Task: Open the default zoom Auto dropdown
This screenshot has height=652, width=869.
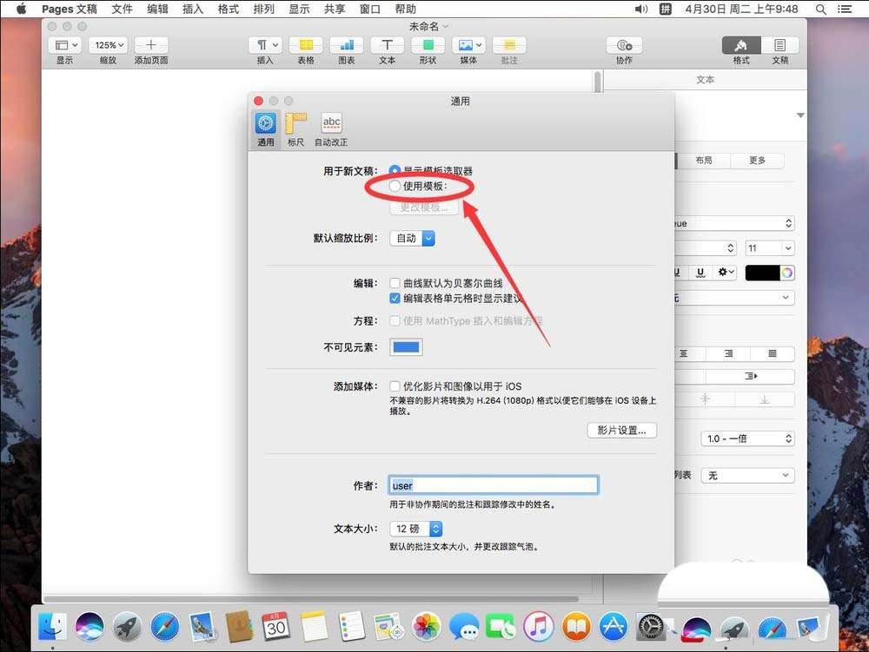Action: (412, 237)
